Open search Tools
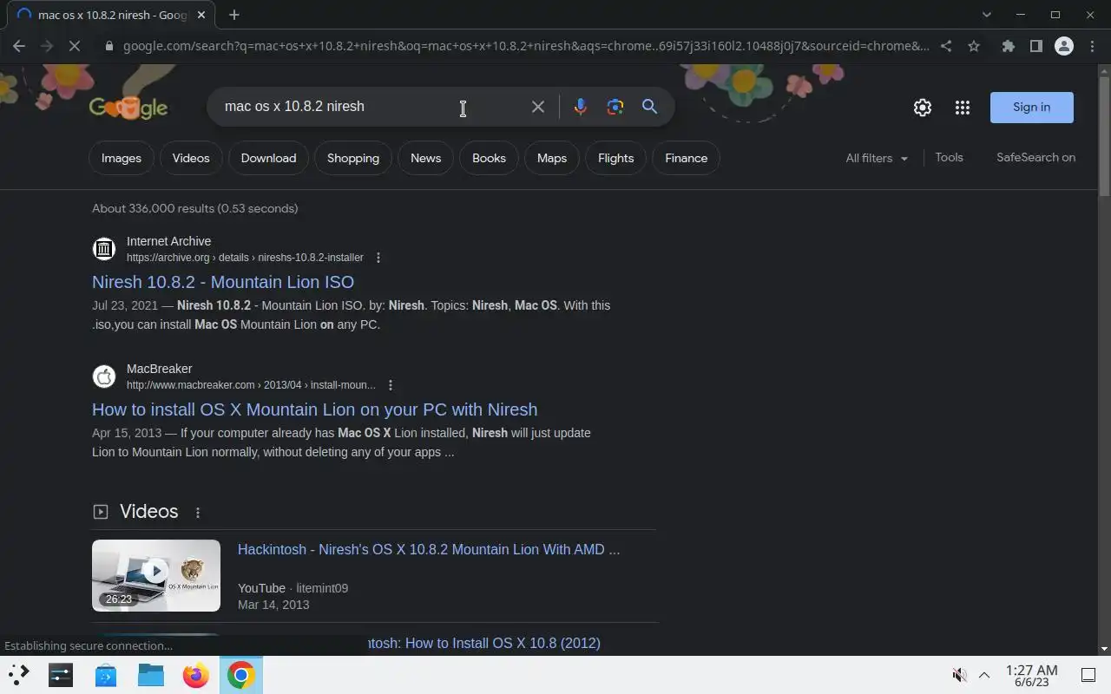This screenshot has height=694, width=1111. pyautogui.click(x=949, y=157)
